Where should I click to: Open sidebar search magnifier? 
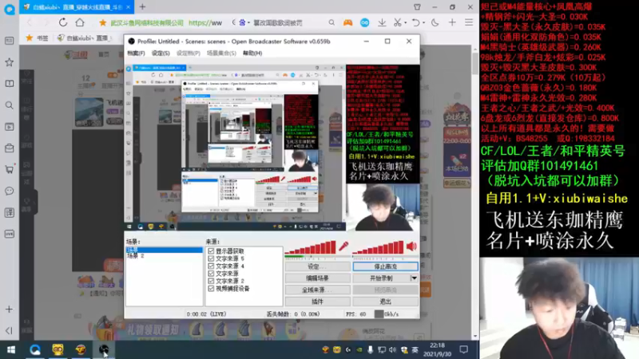[9, 105]
